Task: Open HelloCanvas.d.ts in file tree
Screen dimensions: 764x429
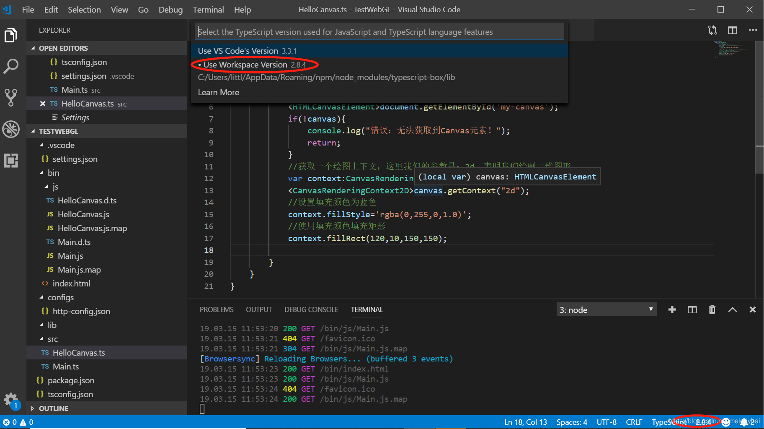Action: coord(107,200)
